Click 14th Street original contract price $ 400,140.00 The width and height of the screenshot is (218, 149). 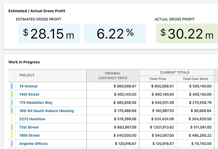[125, 94]
